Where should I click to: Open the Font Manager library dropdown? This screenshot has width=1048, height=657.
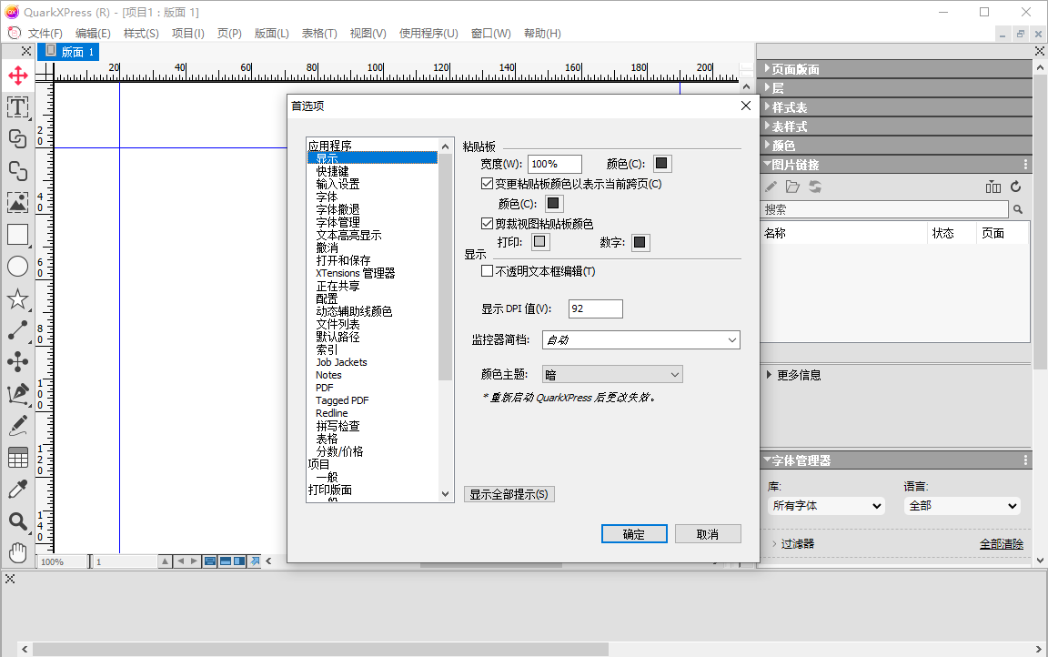[x=826, y=506]
